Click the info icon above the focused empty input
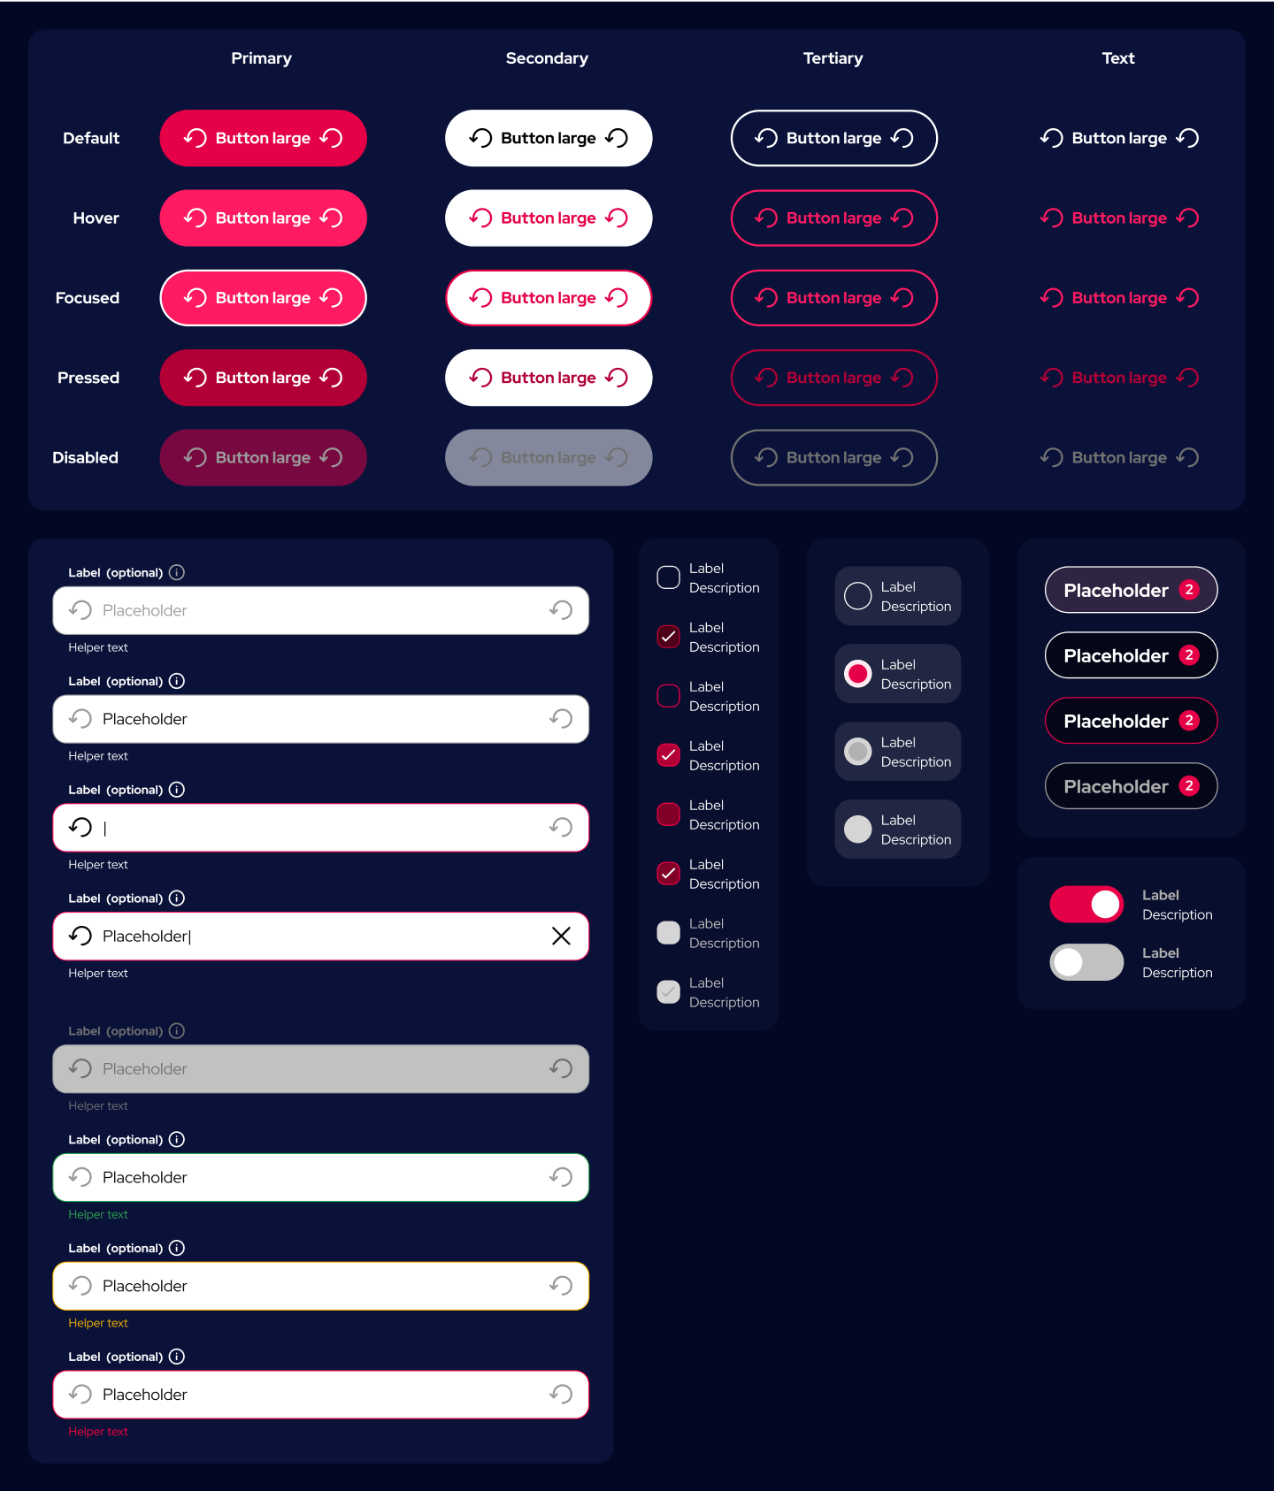Image resolution: width=1274 pixels, height=1491 pixels. point(177,790)
